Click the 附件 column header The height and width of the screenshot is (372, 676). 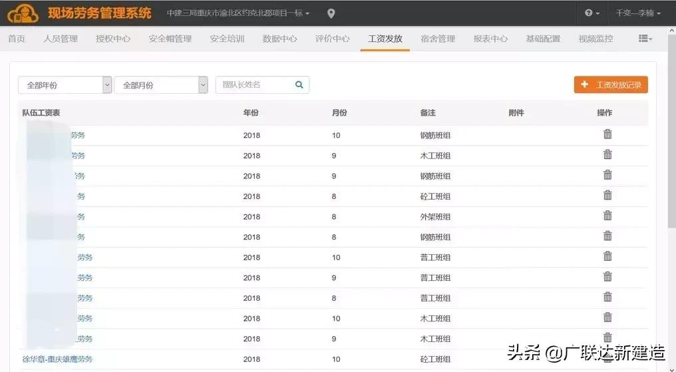tap(516, 113)
